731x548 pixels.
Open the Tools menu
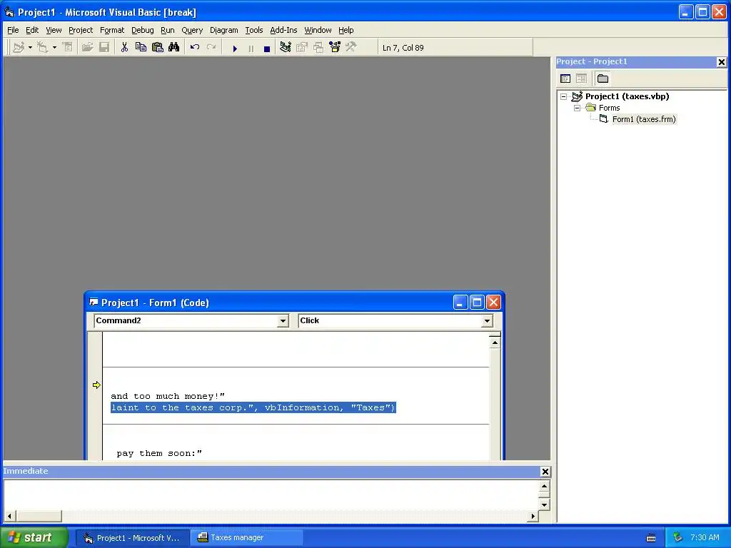[x=254, y=30]
